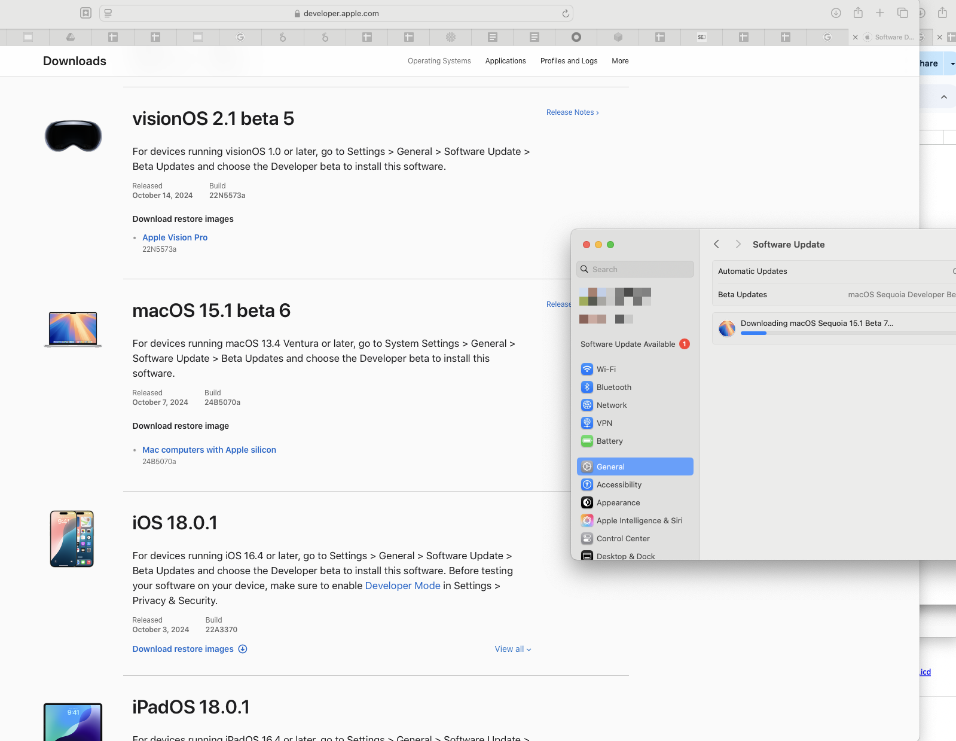Viewport: 956px width, 741px height.
Task: Click the MacBook image for macOS 15.1
Action: 73,329
